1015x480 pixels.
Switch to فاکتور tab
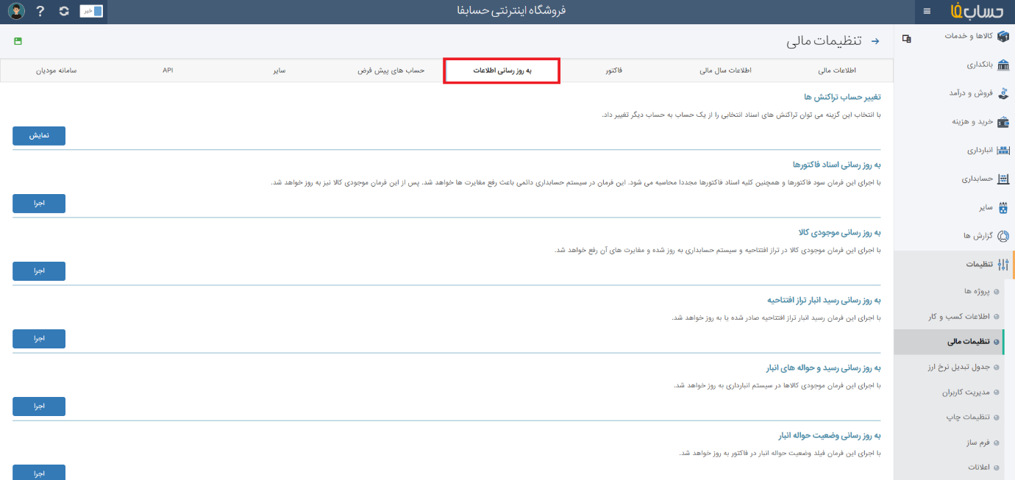coord(614,71)
